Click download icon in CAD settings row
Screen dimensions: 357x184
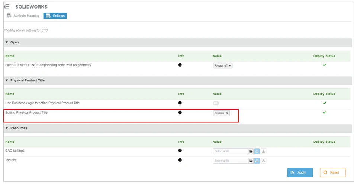coord(263,151)
